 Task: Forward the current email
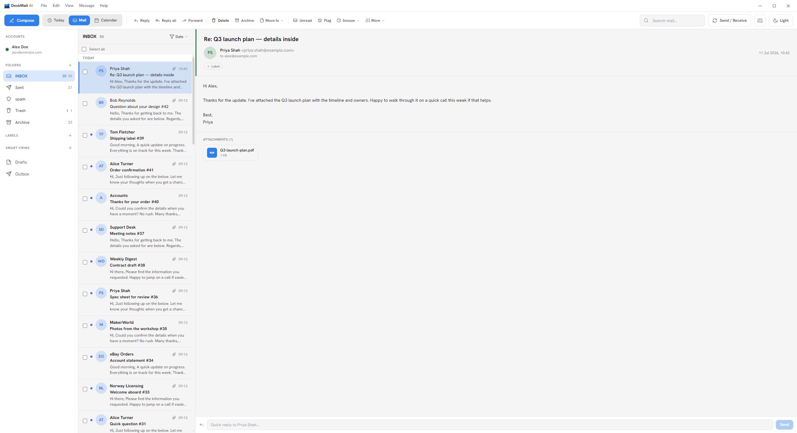[192, 21]
